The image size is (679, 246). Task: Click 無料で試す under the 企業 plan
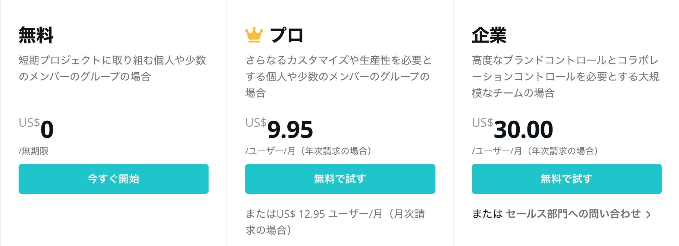point(567,179)
